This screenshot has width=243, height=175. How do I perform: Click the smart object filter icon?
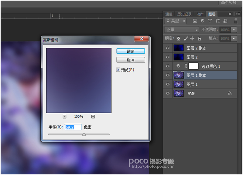(225, 21)
